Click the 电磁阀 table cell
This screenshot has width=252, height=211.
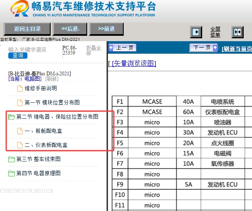point(223,153)
